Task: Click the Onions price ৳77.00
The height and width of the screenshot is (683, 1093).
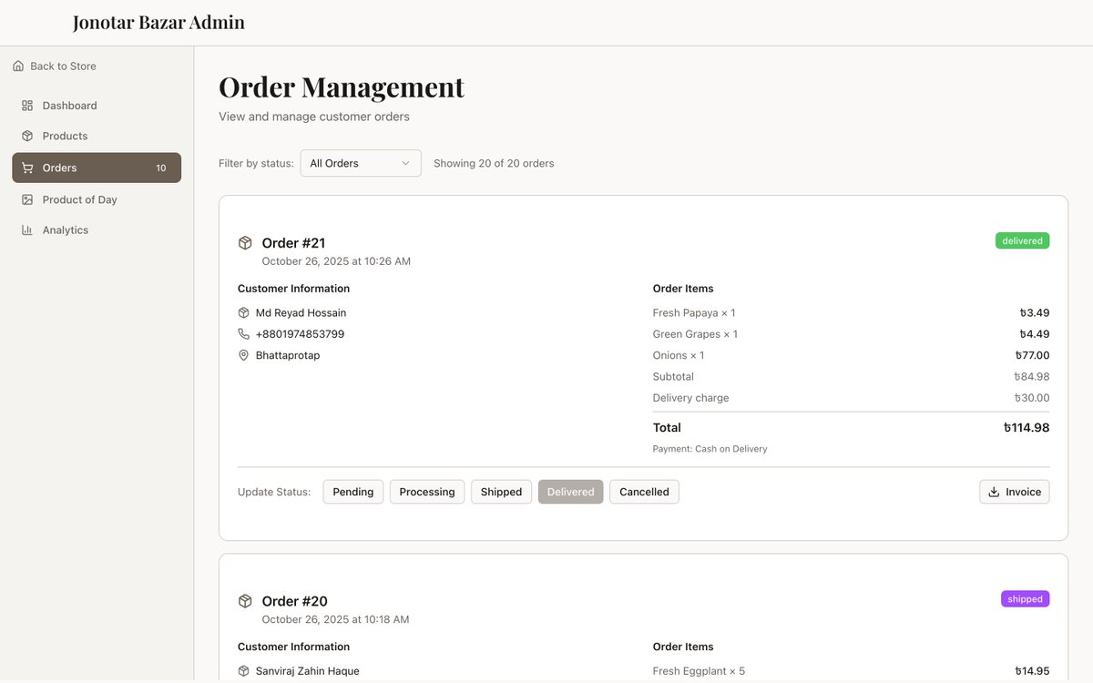Action: [1032, 355]
